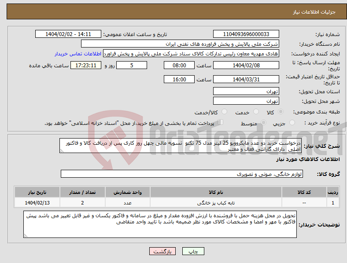Click the buyer organization name field

[180, 44]
